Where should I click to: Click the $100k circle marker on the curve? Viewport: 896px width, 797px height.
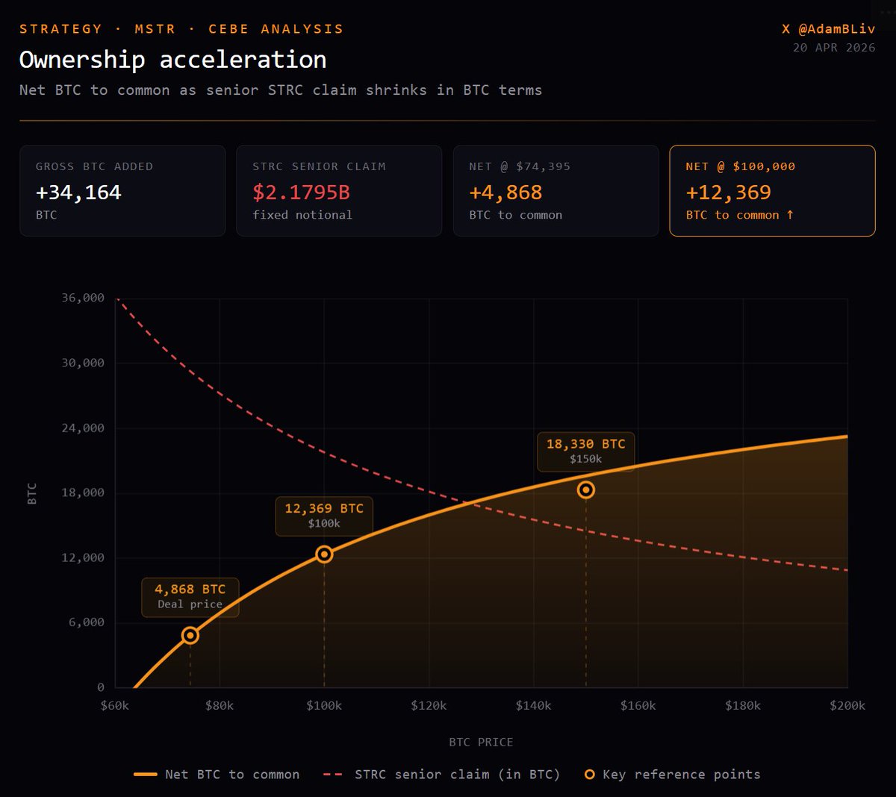(x=324, y=554)
